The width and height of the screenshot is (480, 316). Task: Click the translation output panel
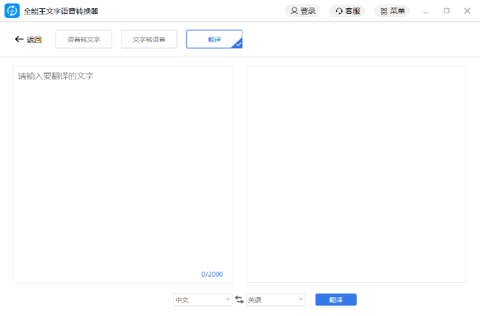point(356,173)
